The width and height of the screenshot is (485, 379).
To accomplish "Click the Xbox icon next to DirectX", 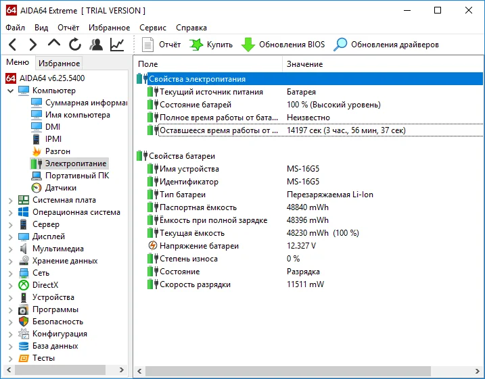I will click(24, 285).
